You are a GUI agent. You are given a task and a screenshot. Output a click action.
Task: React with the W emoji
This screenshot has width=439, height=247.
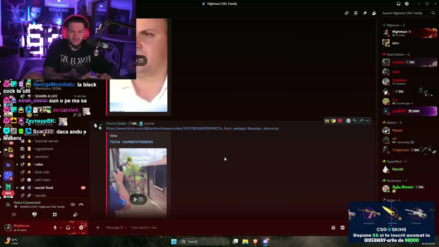point(327,121)
